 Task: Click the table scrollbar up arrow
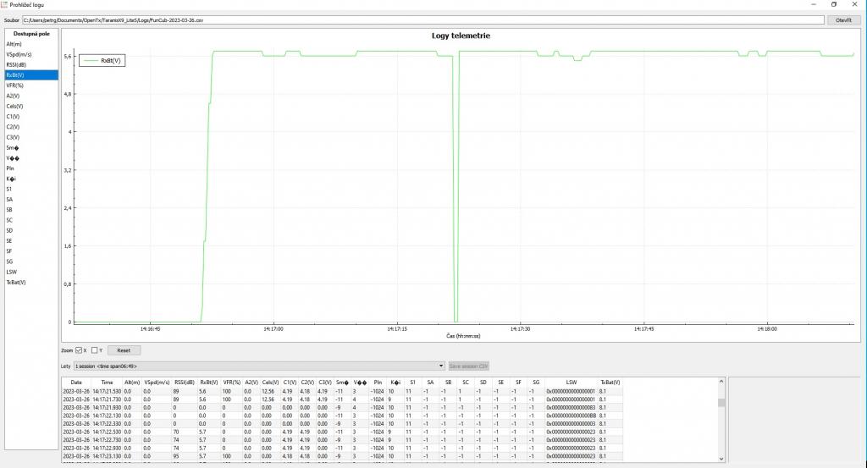click(x=721, y=383)
